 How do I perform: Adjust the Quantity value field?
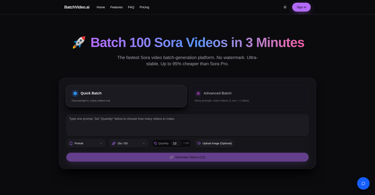[176, 143]
